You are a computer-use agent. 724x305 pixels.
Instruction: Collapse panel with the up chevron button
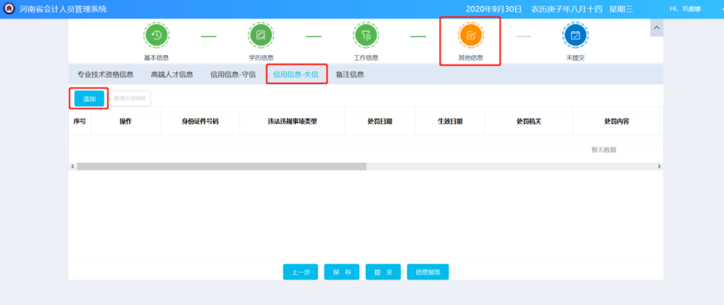pos(657,28)
